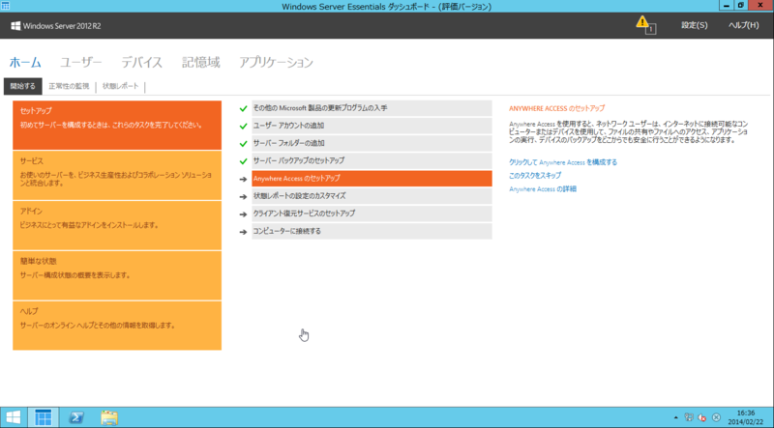The width and height of the screenshot is (774, 428).
Task: Switch to the ホーム tab
Action: point(25,63)
